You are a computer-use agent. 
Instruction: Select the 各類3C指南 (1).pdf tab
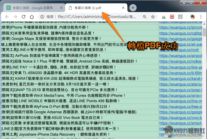(96, 8)
